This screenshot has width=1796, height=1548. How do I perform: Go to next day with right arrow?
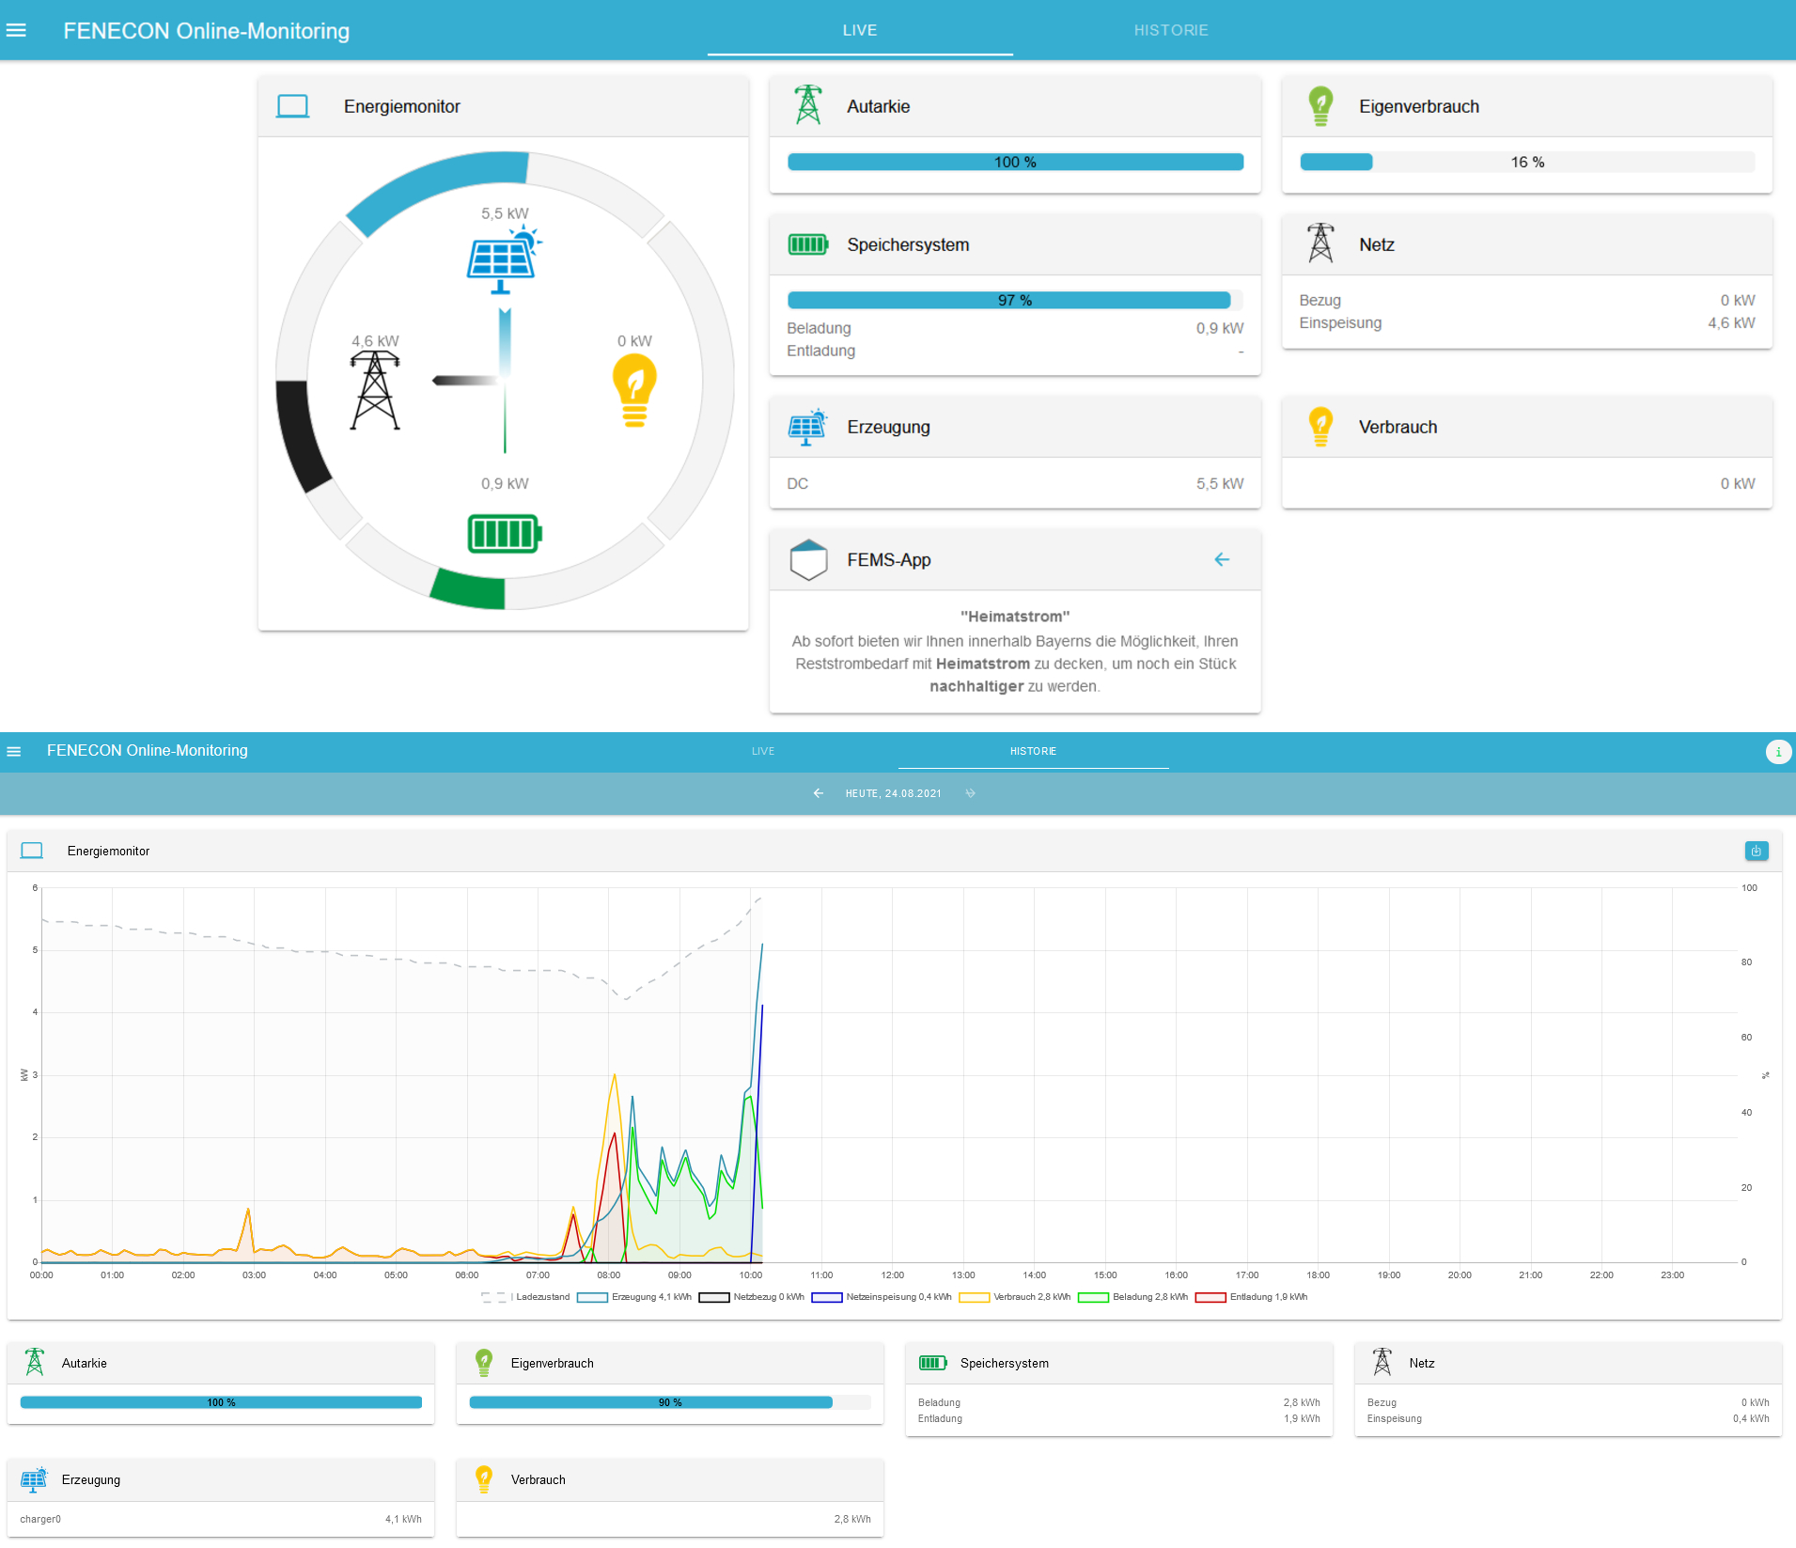[970, 793]
